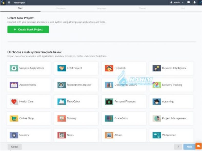202x151 pixels.
Task: Click the News label
Action: (70, 135)
